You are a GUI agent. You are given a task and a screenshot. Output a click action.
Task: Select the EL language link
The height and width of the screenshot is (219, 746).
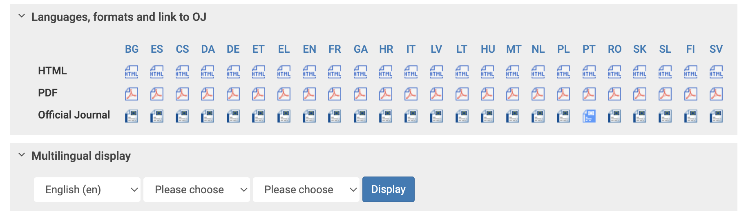coord(284,49)
